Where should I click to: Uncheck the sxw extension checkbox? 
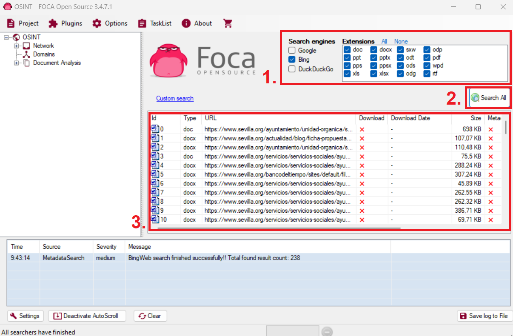pyautogui.click(x=400, y=50)
